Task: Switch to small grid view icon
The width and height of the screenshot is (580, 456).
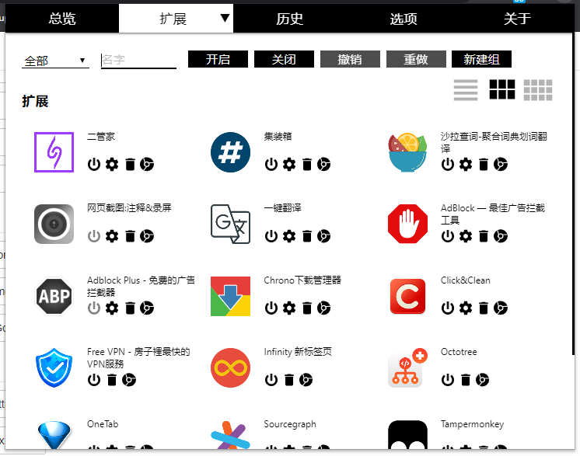Action: coord(538,90)
